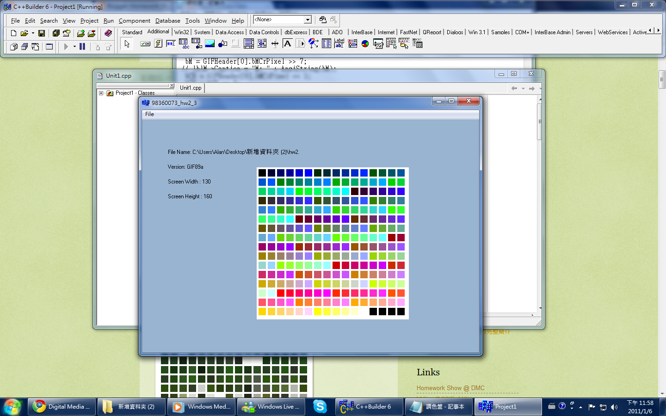Switch to the Data Access palette tab

pyautogui.click(x=229, y=32)
